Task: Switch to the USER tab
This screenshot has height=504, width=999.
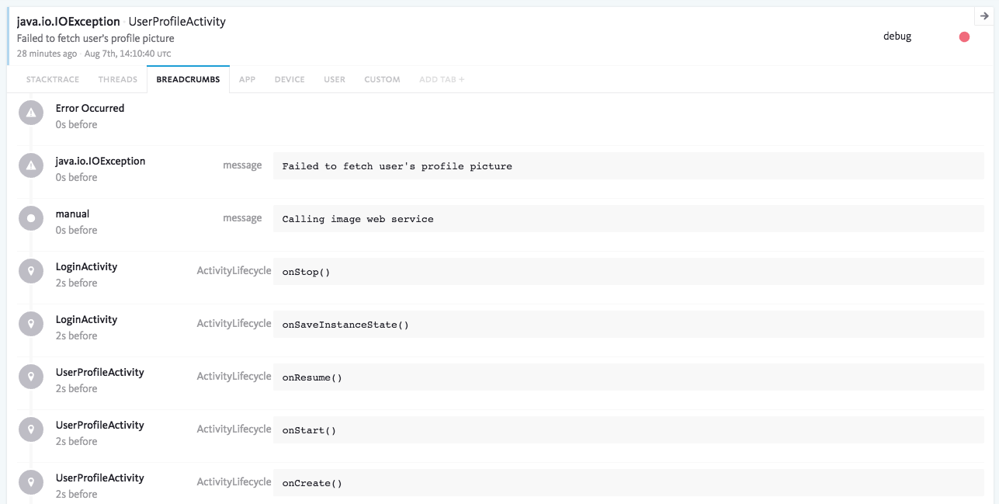Action: pyautogui.click(x=334, y=78)
